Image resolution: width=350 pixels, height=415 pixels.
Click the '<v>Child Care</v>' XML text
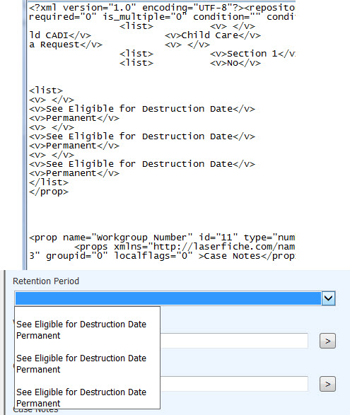(213, 35)
